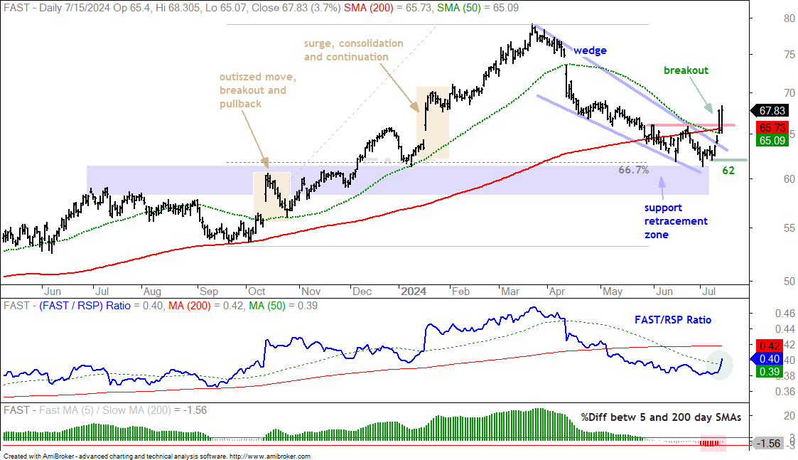Click the green 'breakout' annotation text
This screenshot has height=460, width=798.
(686, 70)
